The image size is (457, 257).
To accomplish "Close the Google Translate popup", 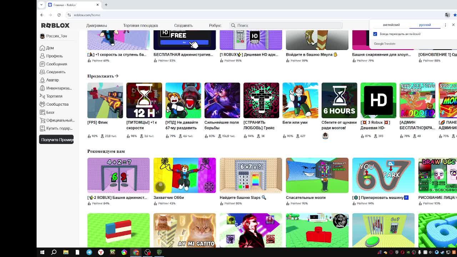I will click(453, 25).
